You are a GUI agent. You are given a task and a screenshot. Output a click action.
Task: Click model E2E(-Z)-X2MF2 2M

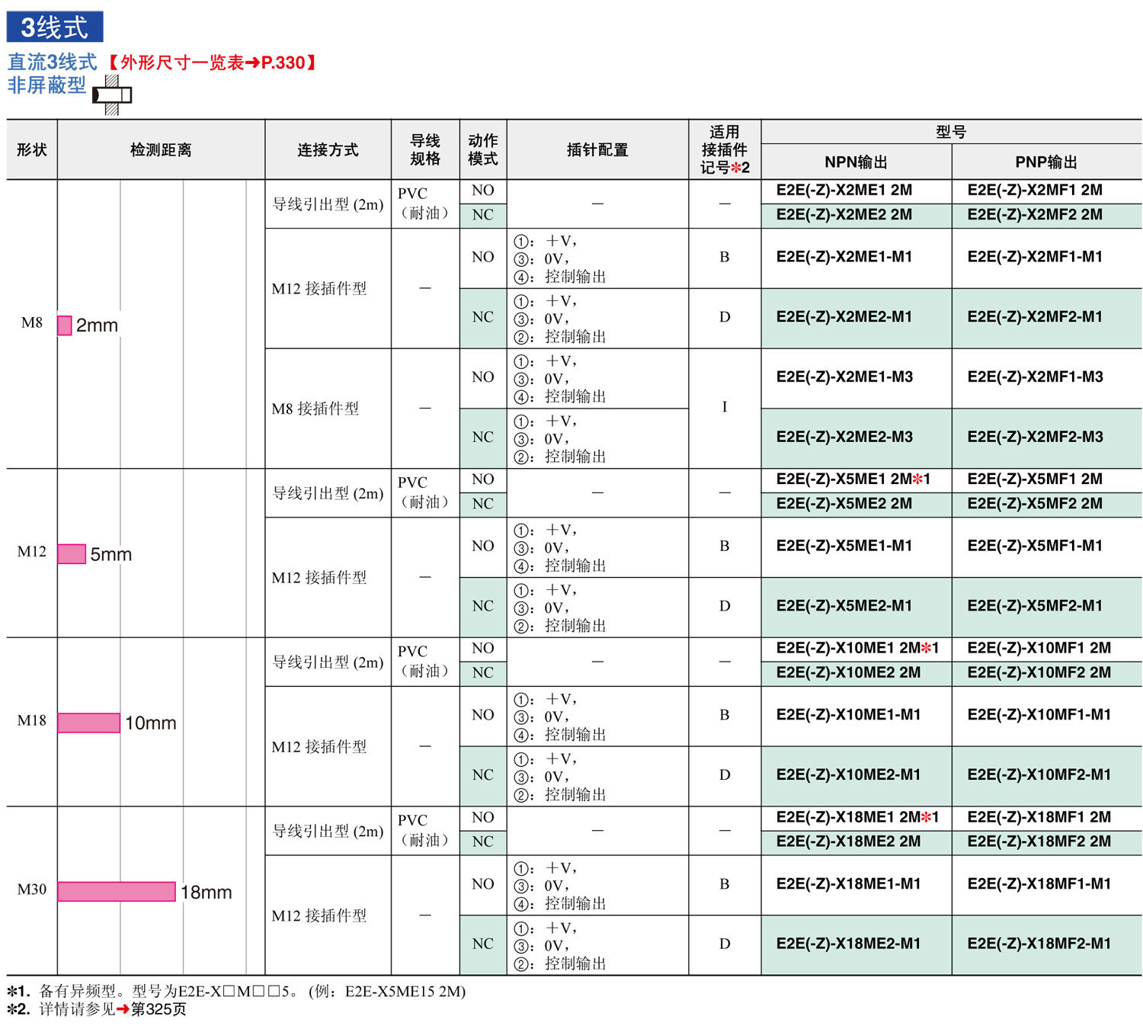coord(1035,215)
